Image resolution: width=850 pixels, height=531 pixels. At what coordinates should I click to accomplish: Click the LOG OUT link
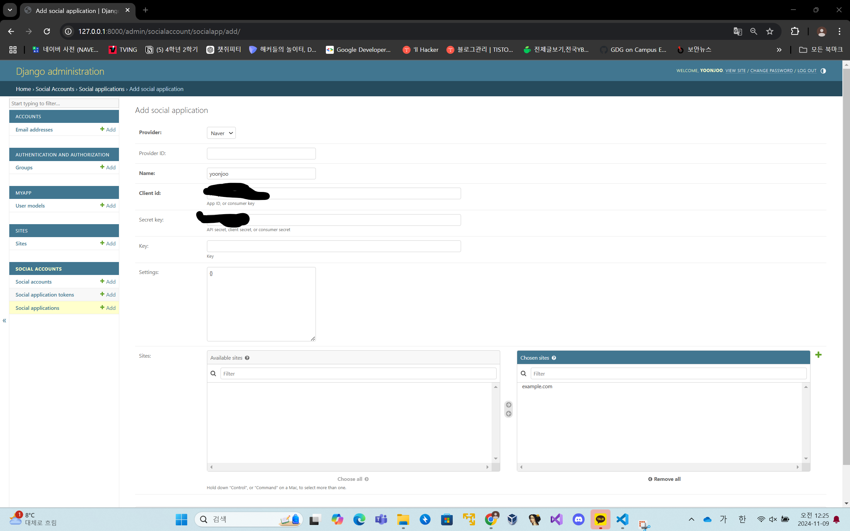807,71
